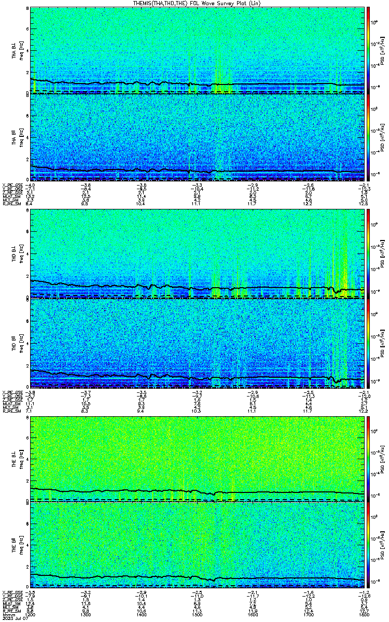Click the THD B-perpendicular PSD color bar

(368, 253)
